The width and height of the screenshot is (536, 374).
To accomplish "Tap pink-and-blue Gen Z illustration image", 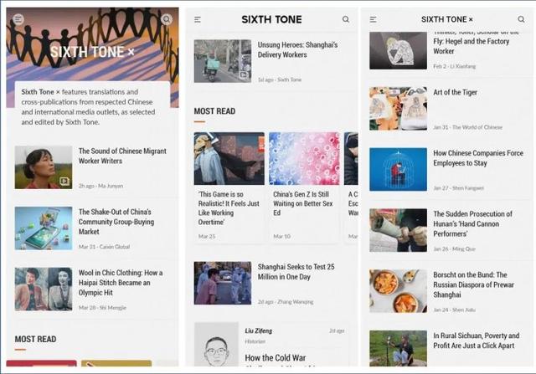I will coord(304,158).
